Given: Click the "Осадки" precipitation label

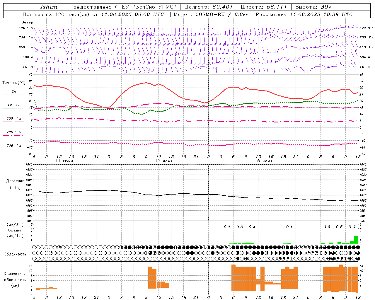Looking at the screenshot, I should point(15,230).
